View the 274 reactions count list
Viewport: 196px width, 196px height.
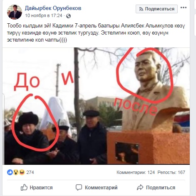pos(30,172)
